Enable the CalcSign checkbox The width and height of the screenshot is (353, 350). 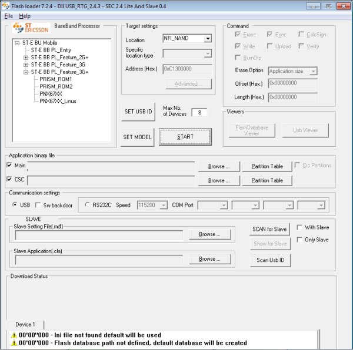pyautogui.click(x=301, y=35)
